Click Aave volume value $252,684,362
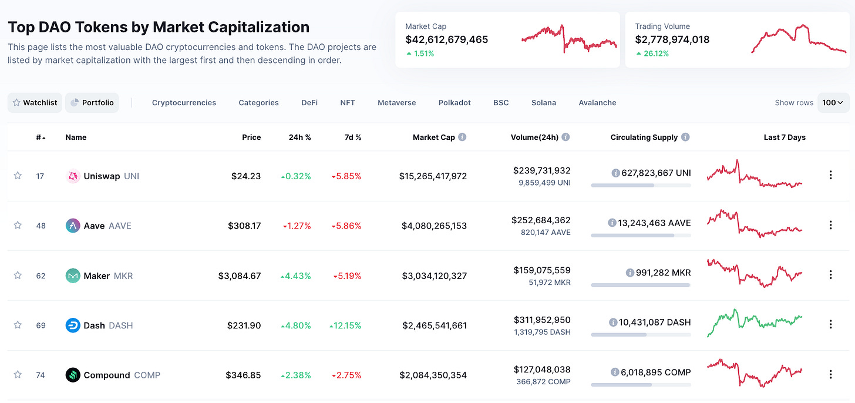The image size is (855, 403). coord(541,220)
